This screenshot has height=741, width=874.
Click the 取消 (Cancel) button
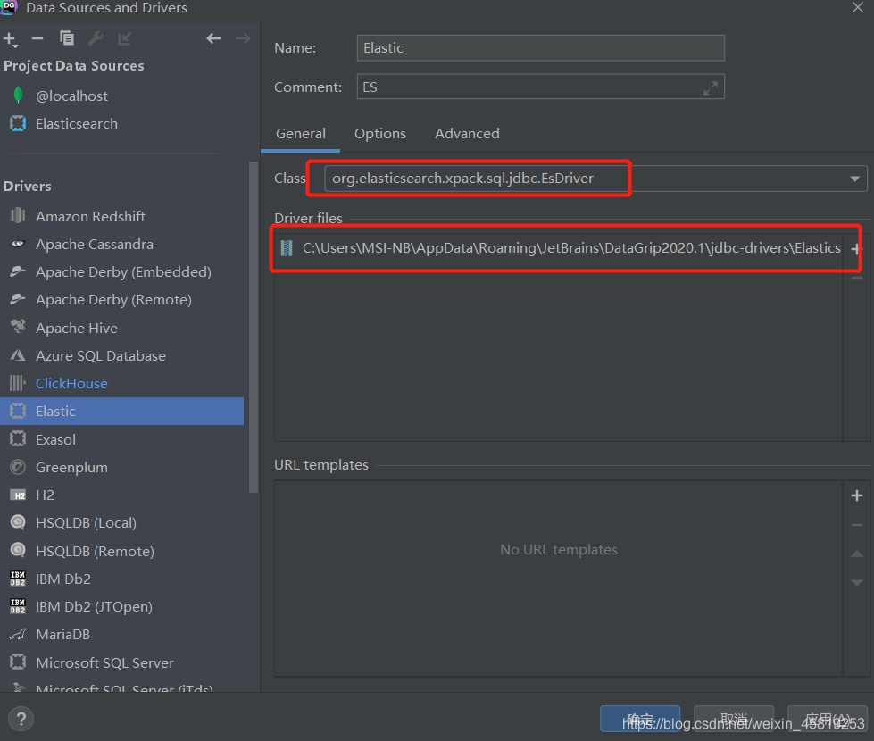(734, 720)
